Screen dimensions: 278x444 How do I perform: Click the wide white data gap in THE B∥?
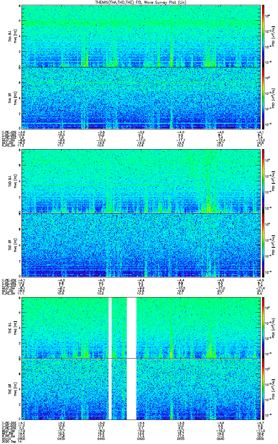[131, 389]
